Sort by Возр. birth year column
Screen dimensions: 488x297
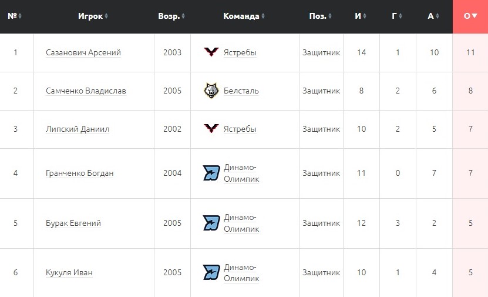pos(171,16)
